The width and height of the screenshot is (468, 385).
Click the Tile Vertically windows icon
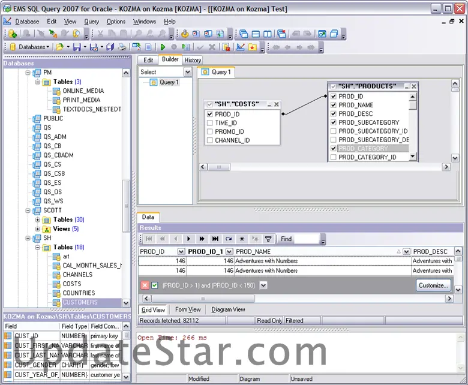[x=268, y=34]
